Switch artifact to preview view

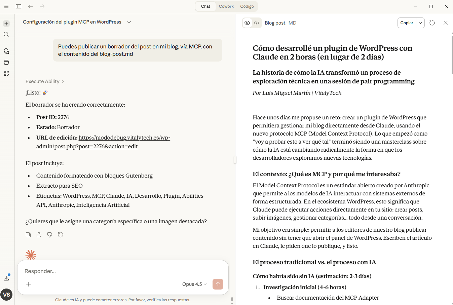click(247, 23)
